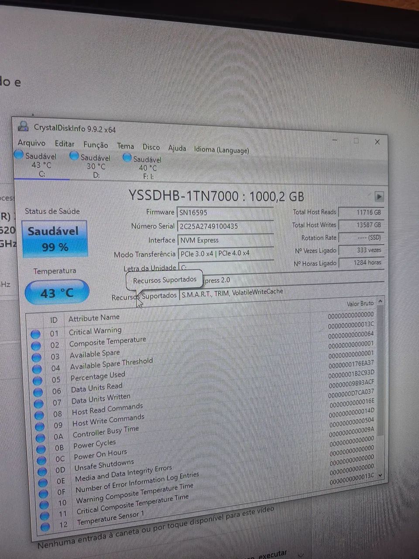Click the blue status icon for Critical Warning

[35, 335]
